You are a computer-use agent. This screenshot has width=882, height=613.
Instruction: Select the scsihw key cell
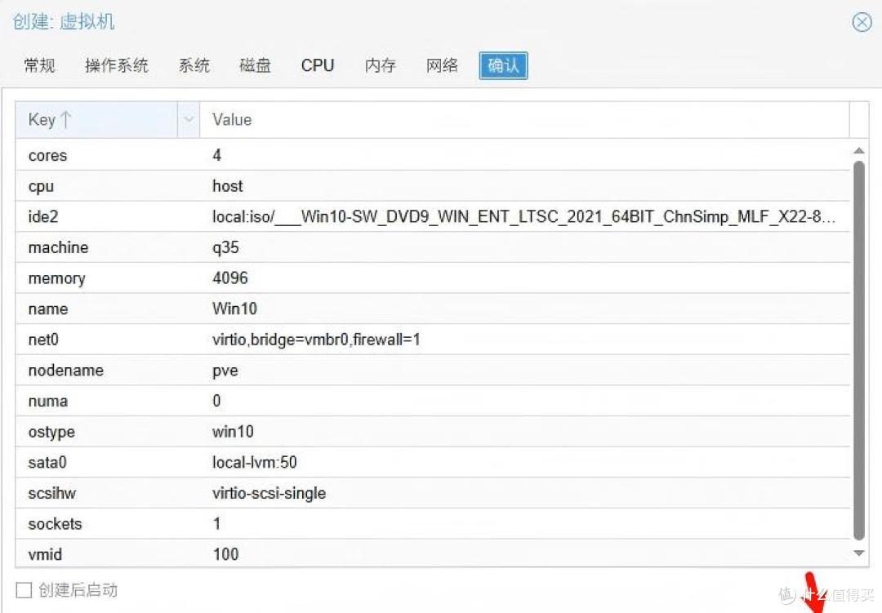pyautogui.click(x=51, y=493)
